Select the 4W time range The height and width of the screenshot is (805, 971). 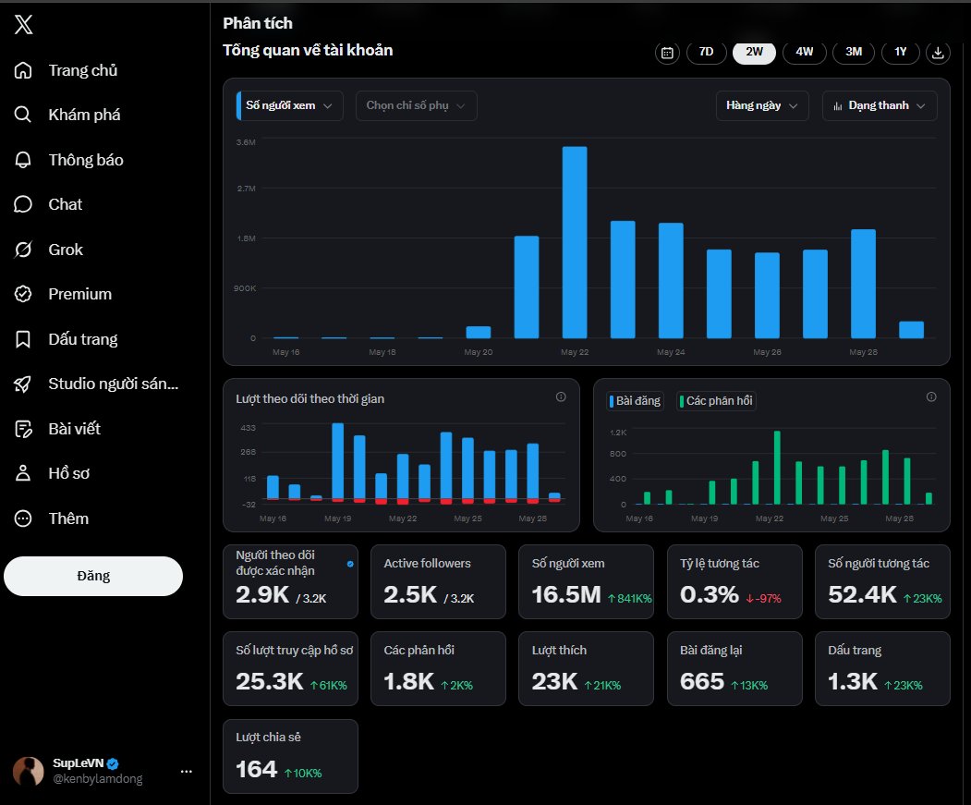click(804, 52)
